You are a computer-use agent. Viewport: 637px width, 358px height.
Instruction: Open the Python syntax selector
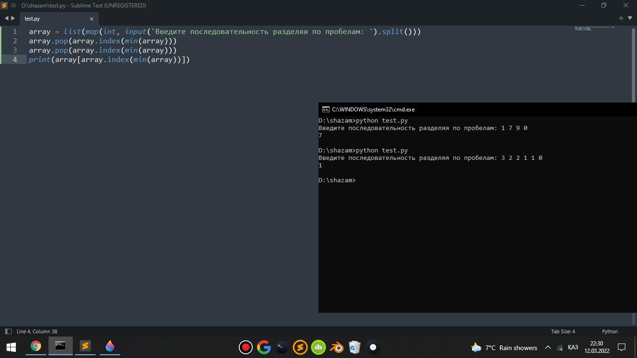pos(609,331)
